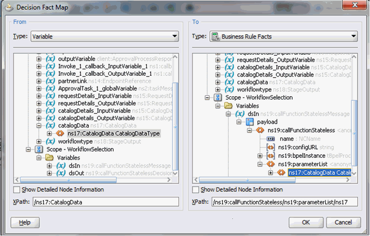The height and width of the screenshot is (236, 370).
Task: Click the Scope icon in To tree
Action: [x=218, y=97]
